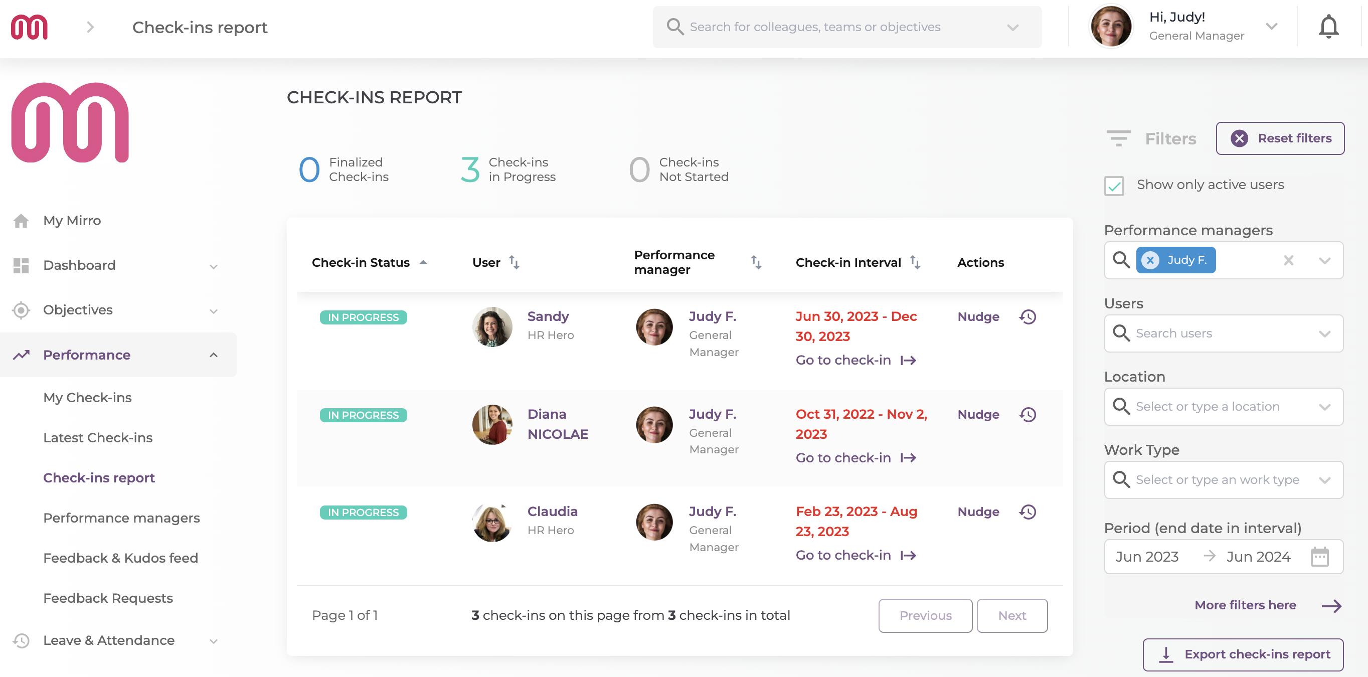1368x677 pixels.
Task: Clear the Performance managers filter with the X
Action: 1289,260
